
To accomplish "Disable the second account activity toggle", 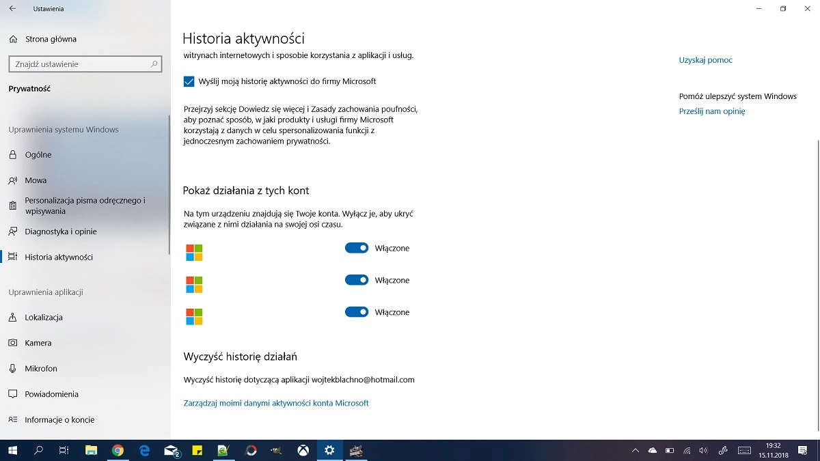I will 357,280.
